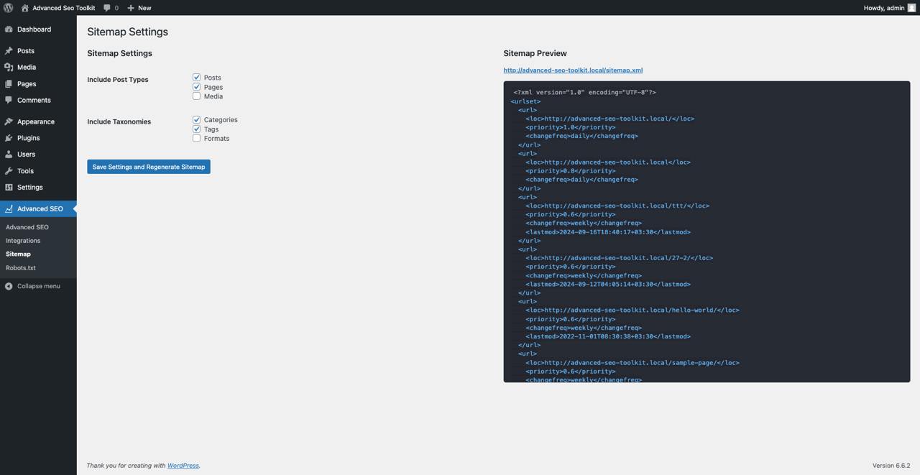This screenshot has width=920, height=475.
Task: Click the Include Taxonomies label
Action: (x=119, y=122)
